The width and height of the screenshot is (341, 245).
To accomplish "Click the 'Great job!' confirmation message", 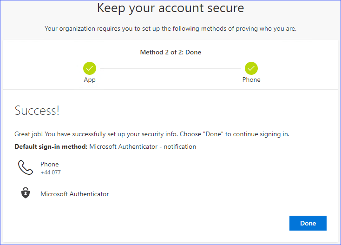I will click(x=31, y=134).
